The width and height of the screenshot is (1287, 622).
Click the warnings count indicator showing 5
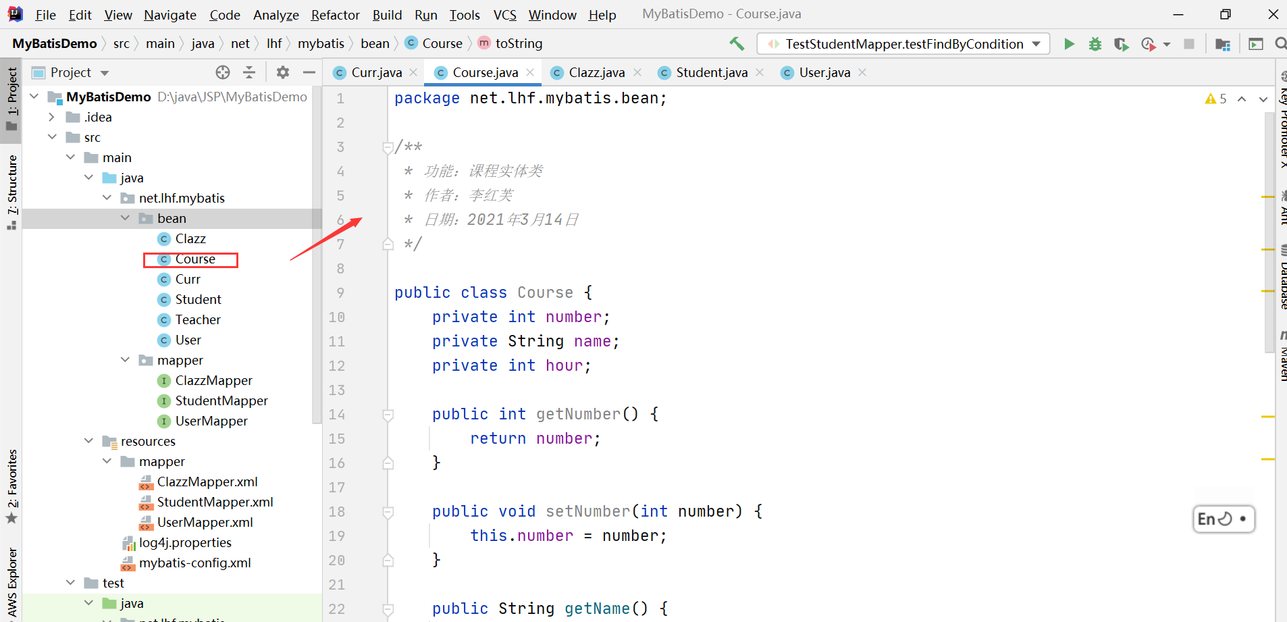coord(1216,99)
